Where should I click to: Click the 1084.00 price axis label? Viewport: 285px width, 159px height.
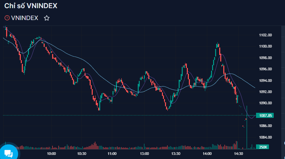pos(265,137)
